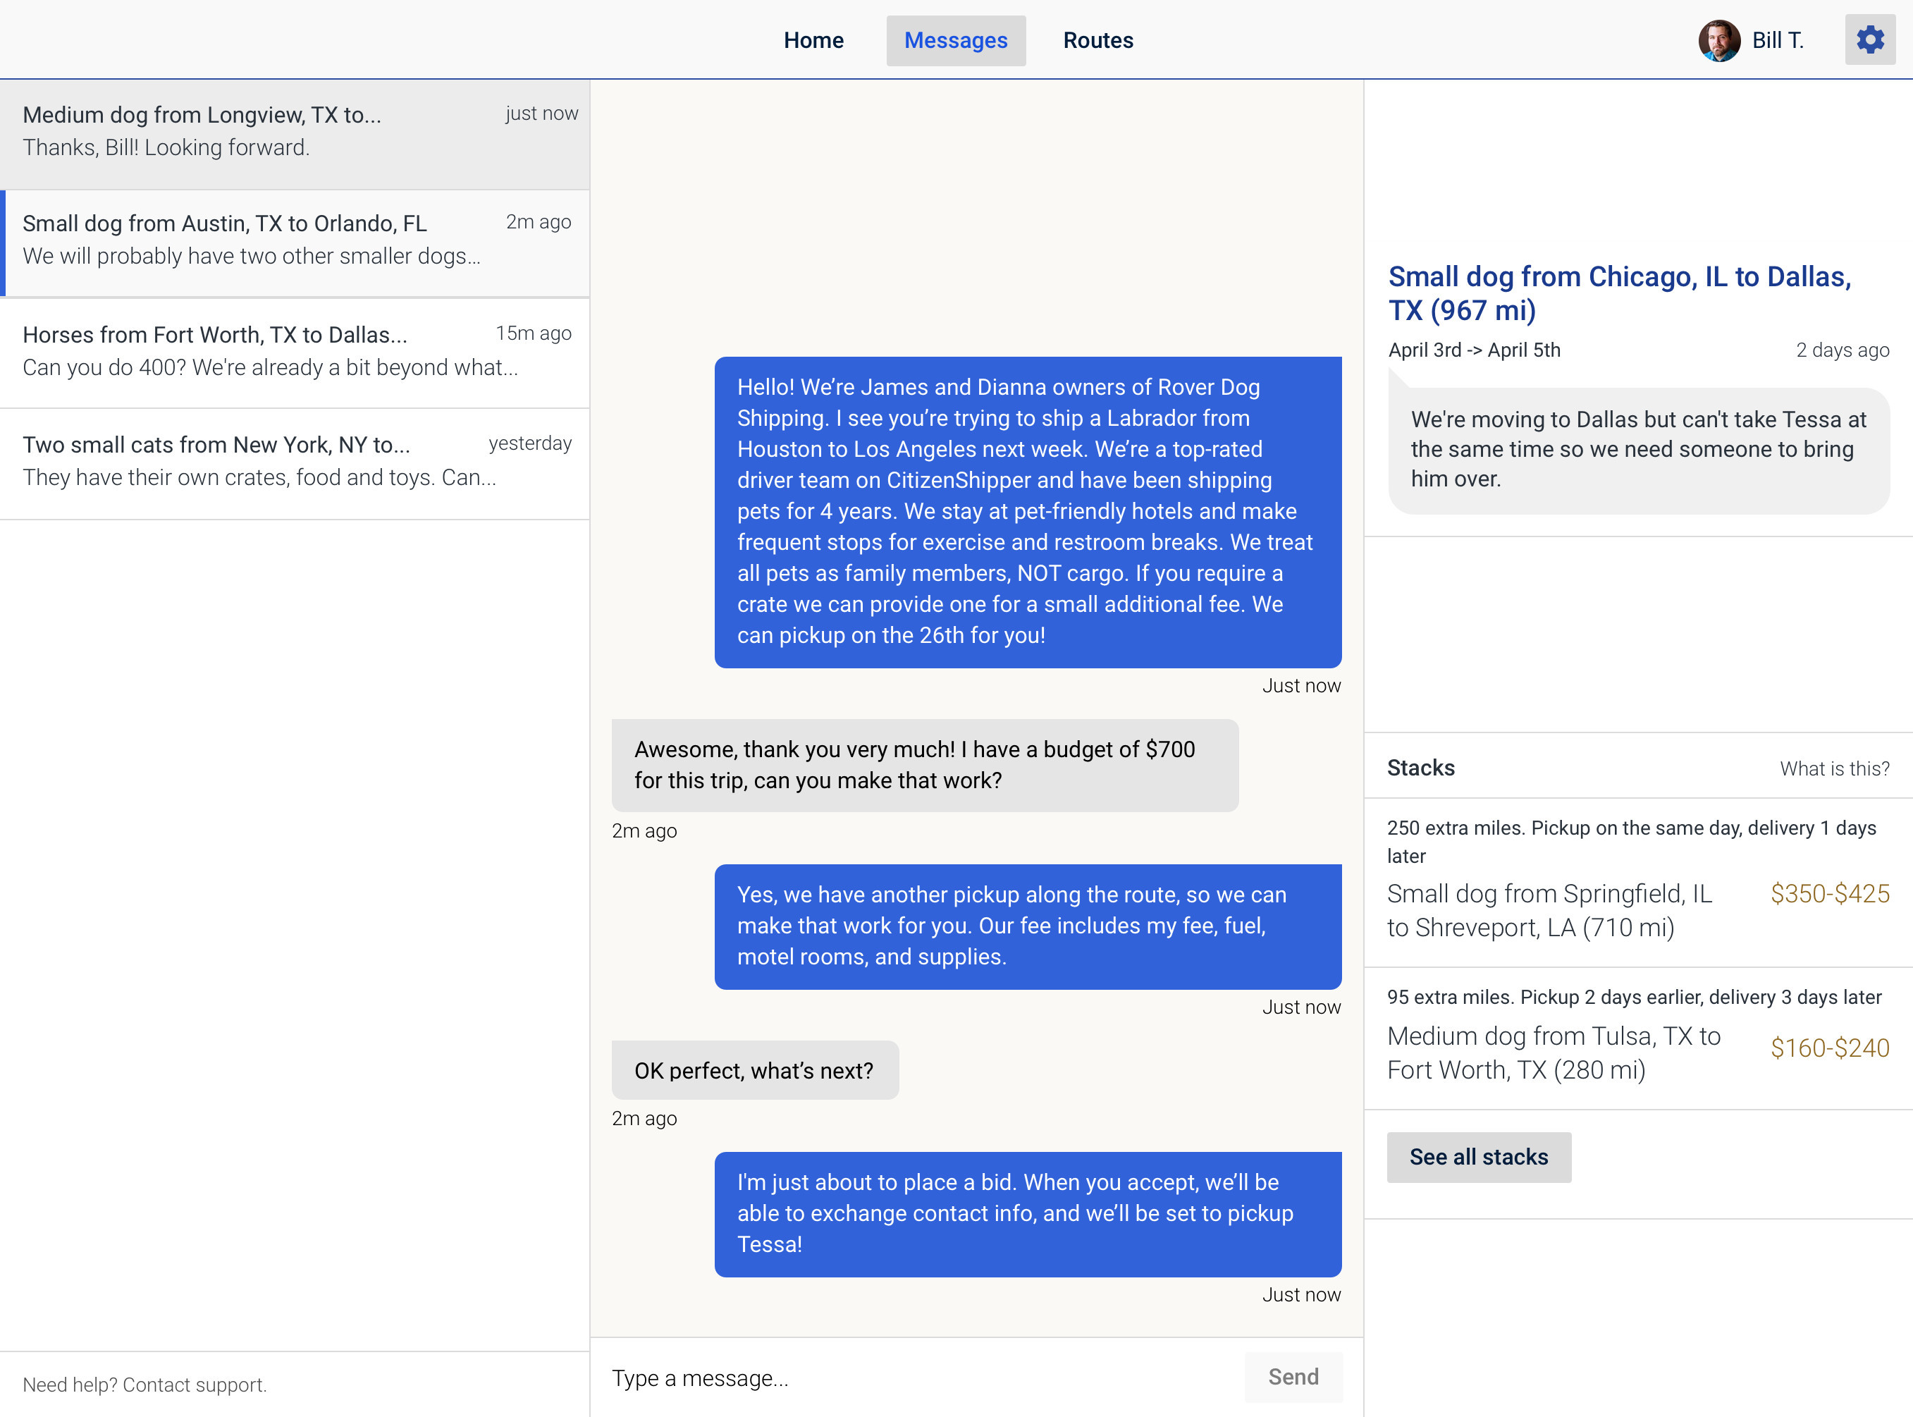Open settings via the gear icon
The height and width of the screenshot is (1417, 1913).
point(1869,39)
